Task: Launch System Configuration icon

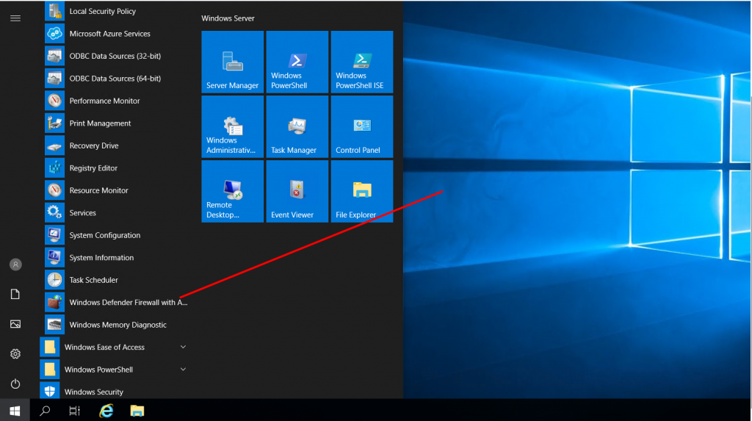Action: (54, 234)
